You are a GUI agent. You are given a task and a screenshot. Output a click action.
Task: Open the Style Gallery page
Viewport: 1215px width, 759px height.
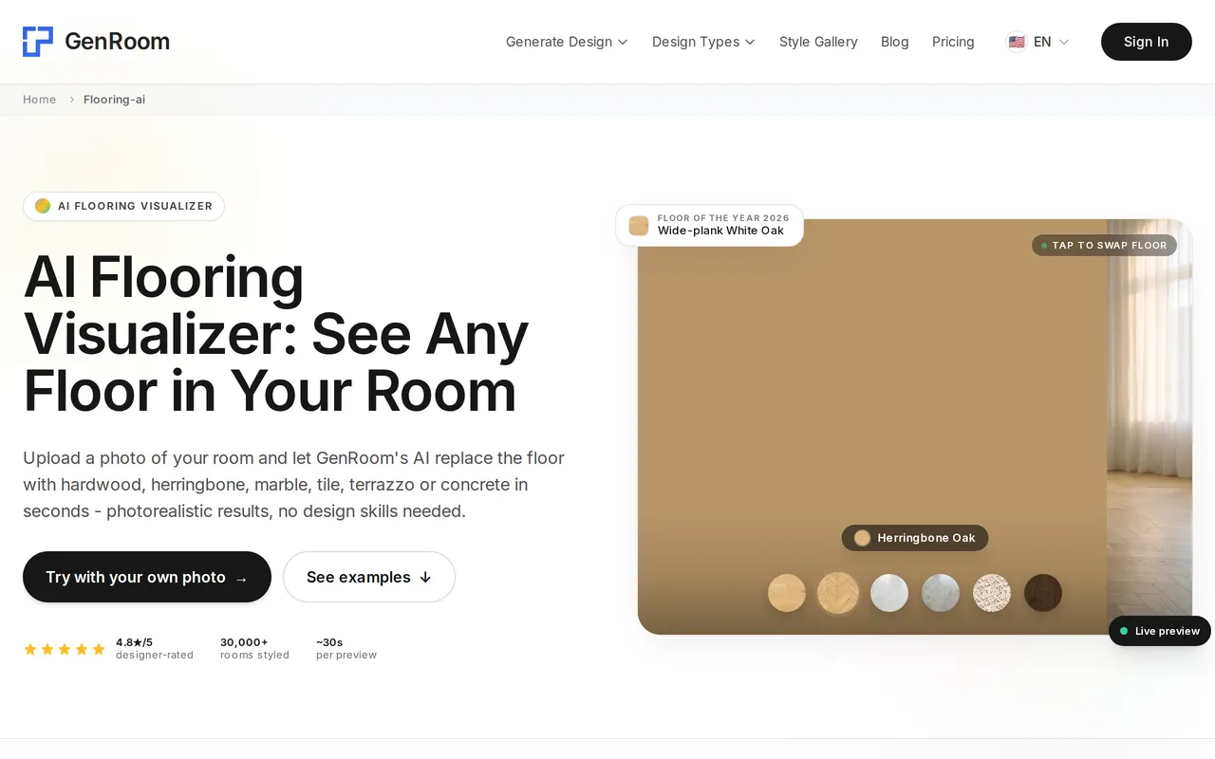[818, 42]
